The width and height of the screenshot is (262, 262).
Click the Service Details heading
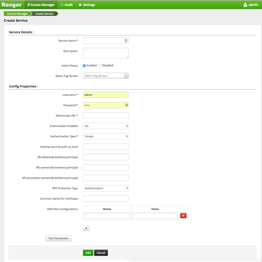click(21, 32)
